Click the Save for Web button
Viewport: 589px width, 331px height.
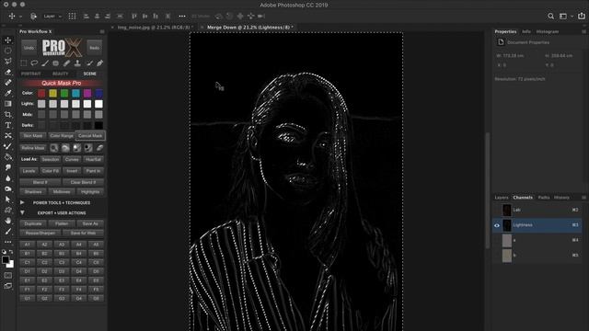click(83, 233)
